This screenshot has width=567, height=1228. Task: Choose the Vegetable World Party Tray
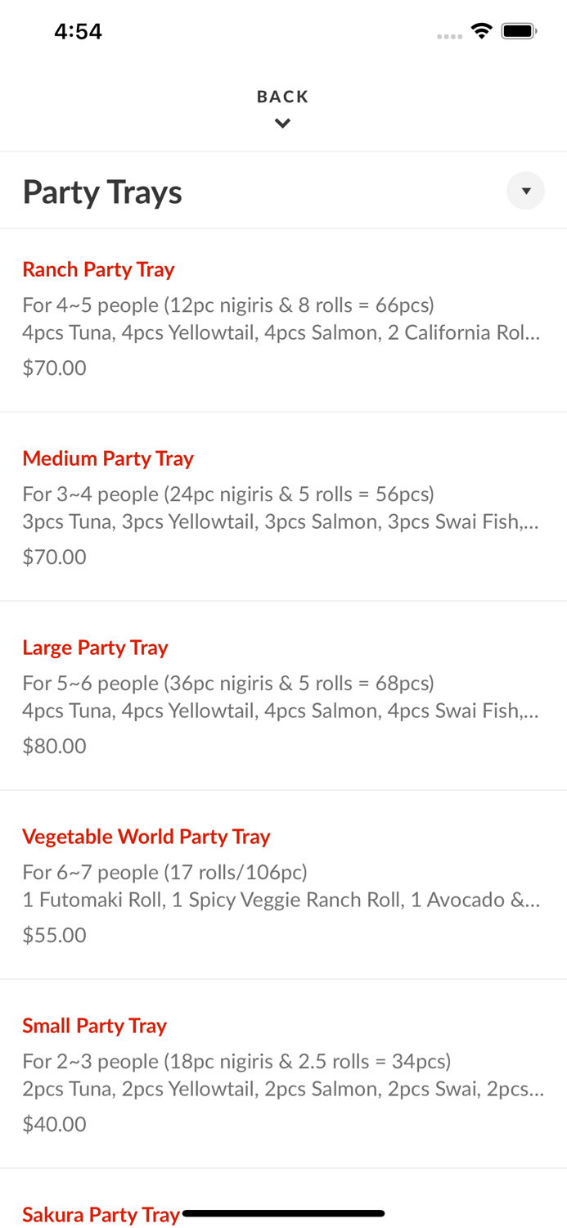(146, 837)
